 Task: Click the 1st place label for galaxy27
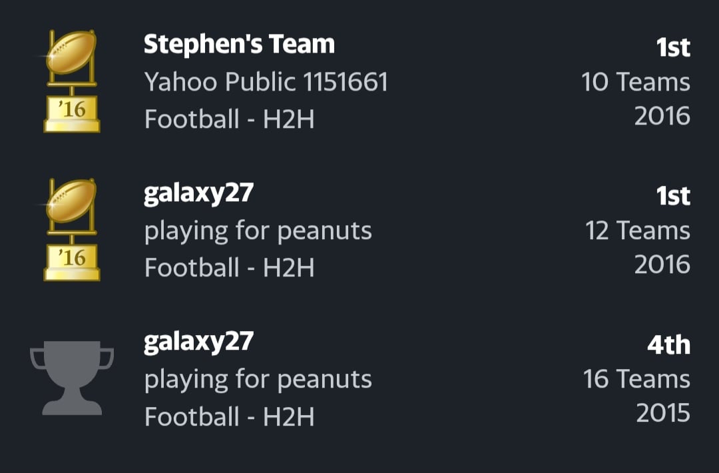click(x=672, y=196)
